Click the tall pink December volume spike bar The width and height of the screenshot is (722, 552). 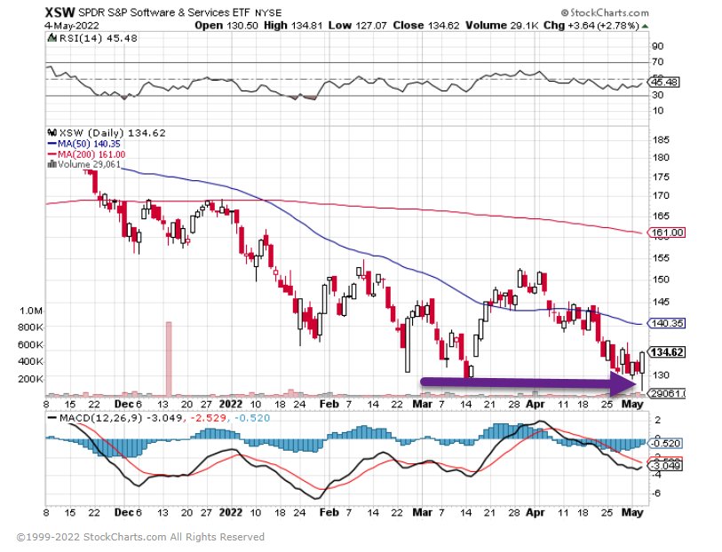point(169,359)
